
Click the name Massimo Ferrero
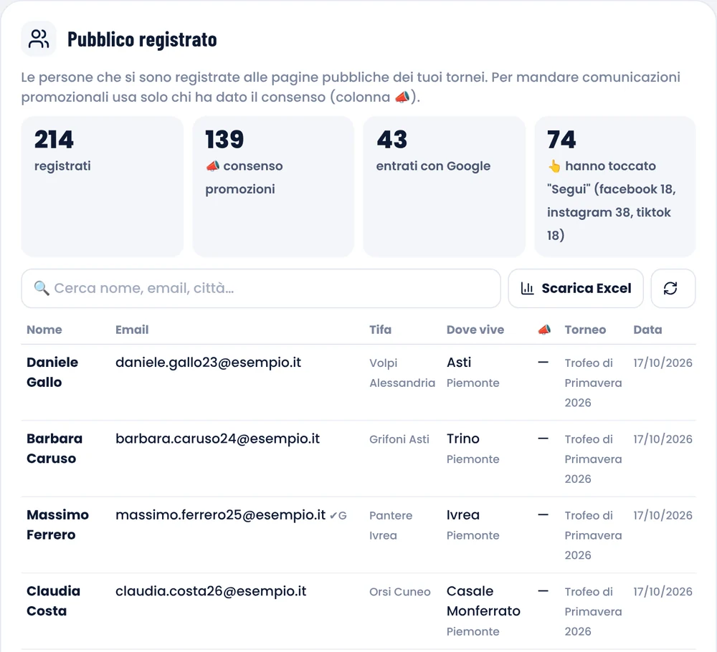tap(57, 524)
